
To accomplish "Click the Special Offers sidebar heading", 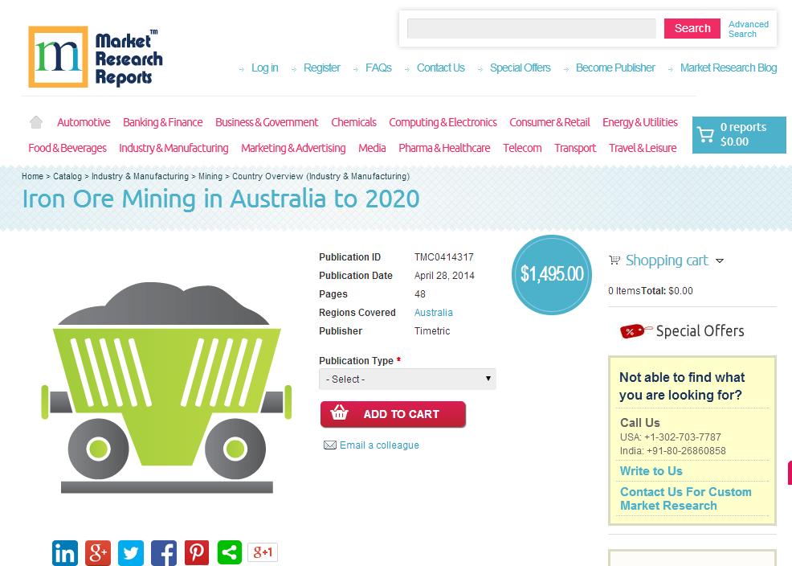I will [x=700, y=331].
